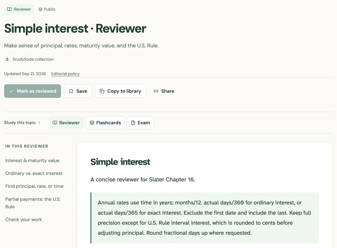Click the checkmark icon on Mark as reviewed
Screen dimensions: 337x248
(12, 91)
